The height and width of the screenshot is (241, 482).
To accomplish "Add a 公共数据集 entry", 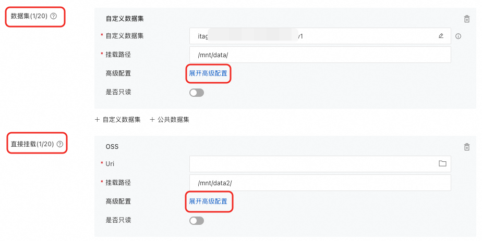I will pos(170,119).
